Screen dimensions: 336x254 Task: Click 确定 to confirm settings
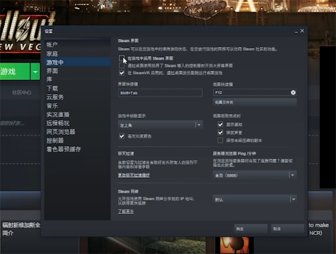pyautogui.click(x=240, y=229)
